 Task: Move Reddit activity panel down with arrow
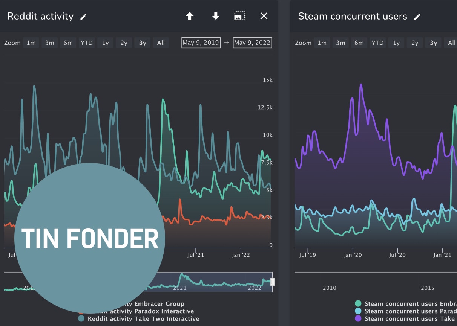tap(216, 16)
